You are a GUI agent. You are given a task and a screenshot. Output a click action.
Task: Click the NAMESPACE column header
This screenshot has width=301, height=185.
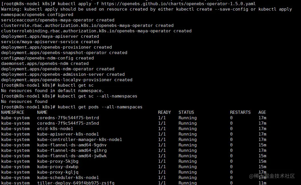[x=13, y=113]
